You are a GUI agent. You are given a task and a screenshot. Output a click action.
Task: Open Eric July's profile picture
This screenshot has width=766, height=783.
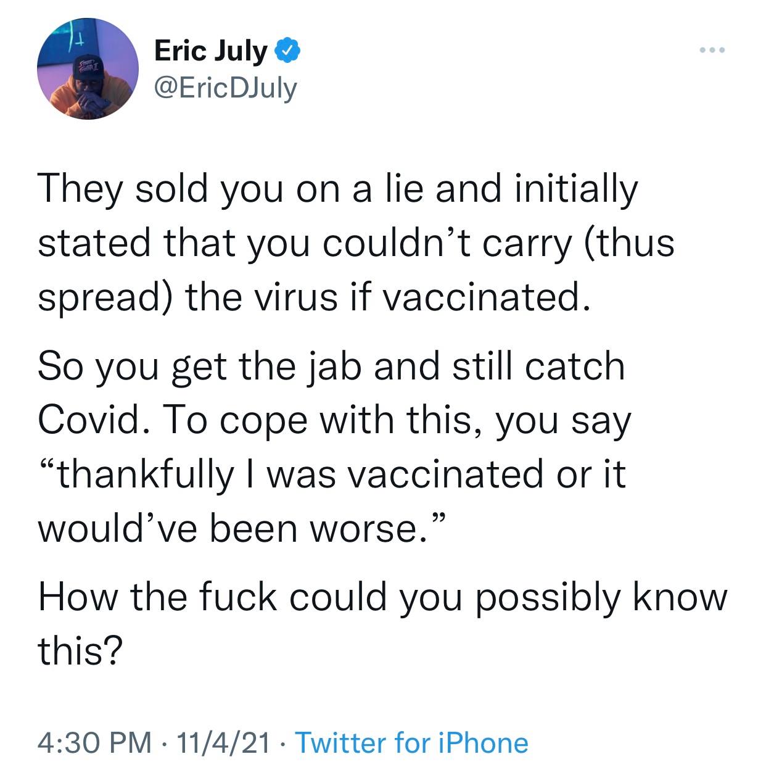click(x=88, y=69)
